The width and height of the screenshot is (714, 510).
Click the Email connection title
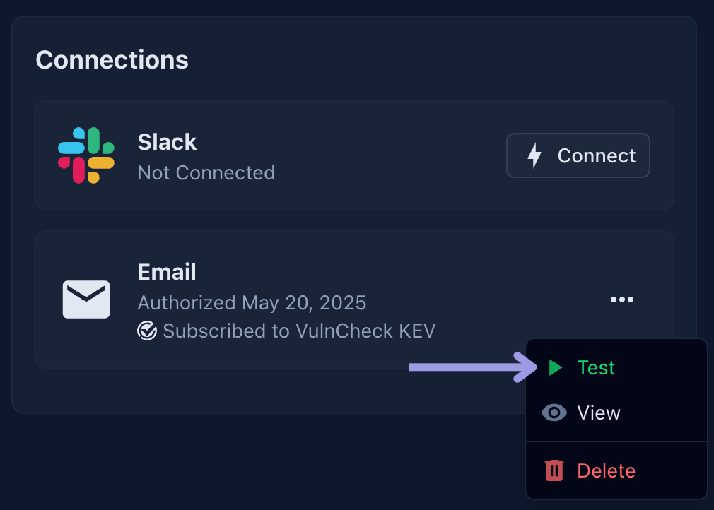(167, 272)
